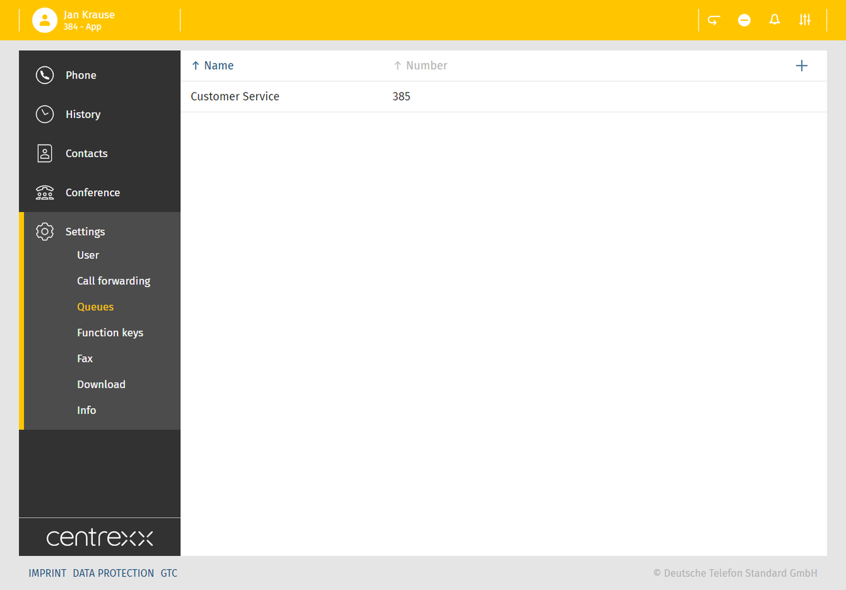This screenshot has width=846, height=590.
Task: Sort queue list by Number column
Action: coord(426,66)
